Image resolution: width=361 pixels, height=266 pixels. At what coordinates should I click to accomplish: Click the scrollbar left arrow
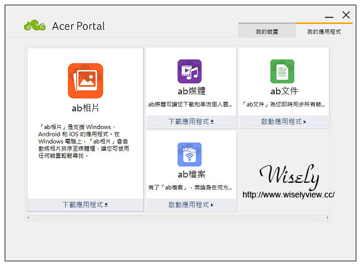(28, 218)
